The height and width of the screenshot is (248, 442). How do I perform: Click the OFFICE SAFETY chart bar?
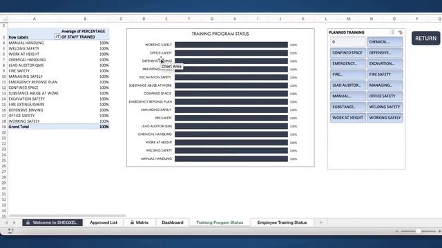pos(231,53)
